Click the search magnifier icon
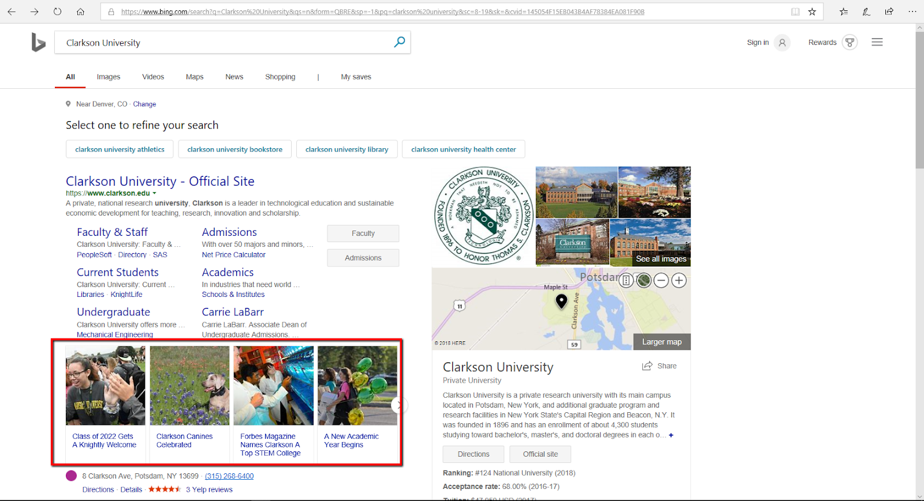Viewport: 924px width, 501px height. pyautogui.click(x=400, y=42)
